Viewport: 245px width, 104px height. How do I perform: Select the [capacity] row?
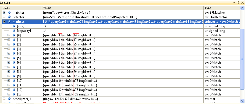coord(121,31)
